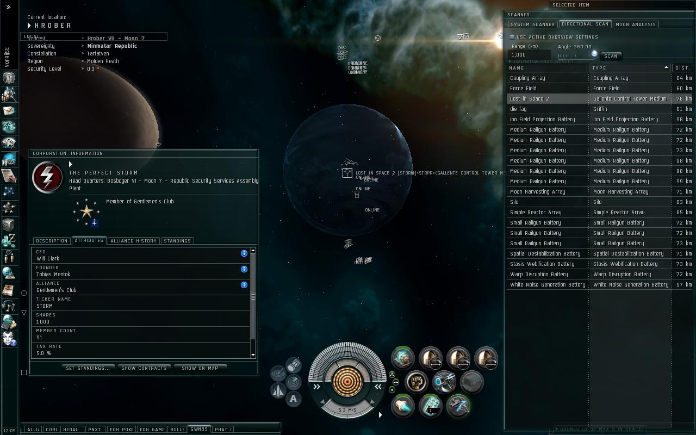
Task: Open the star map icon in sidebar
Action: pyautogui.click(x=9, y=191)
